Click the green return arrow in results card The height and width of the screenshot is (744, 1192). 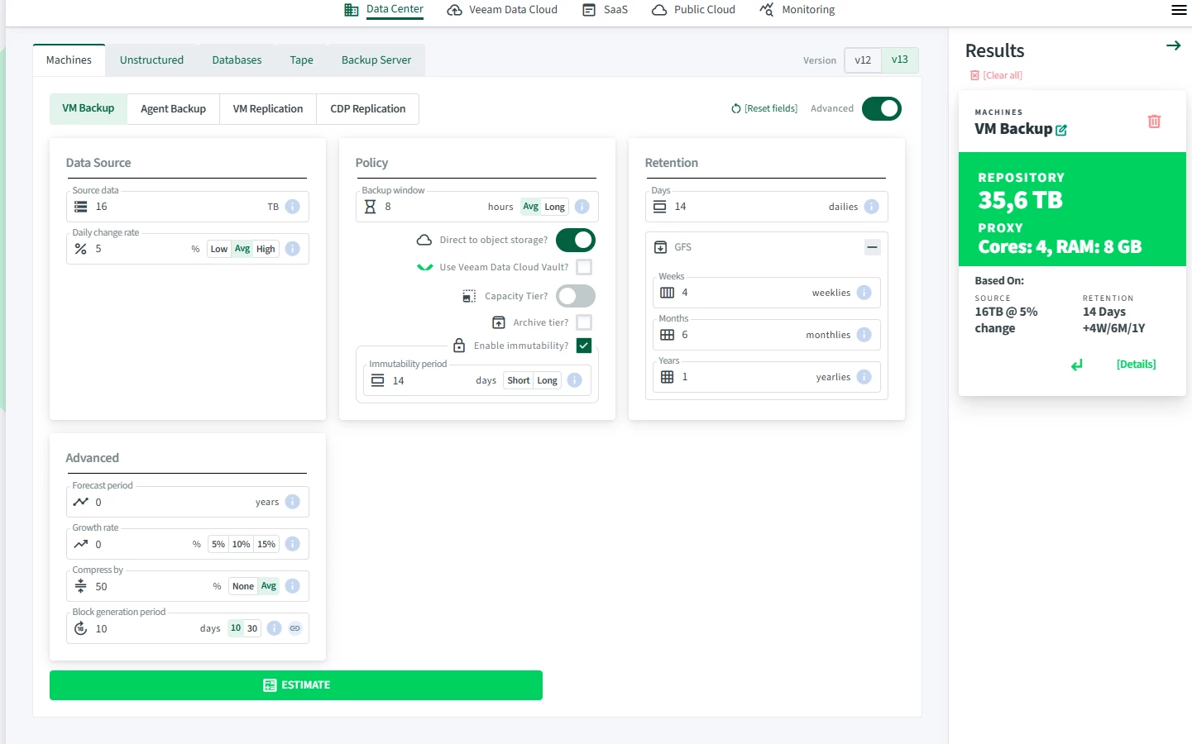[x=1076, y=365]
